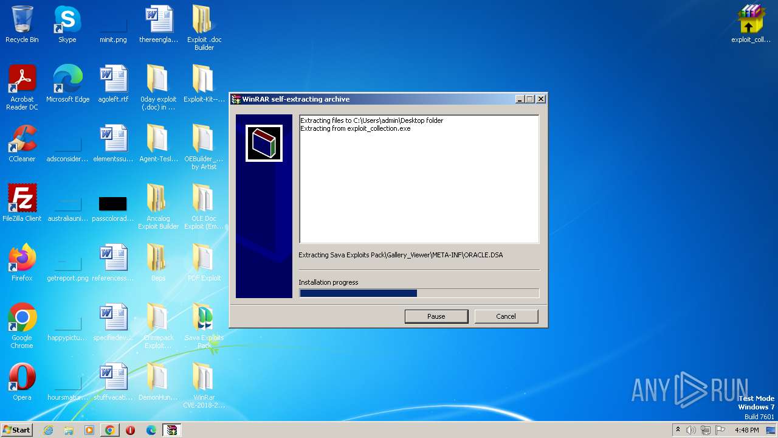Open the Recycle Bin icon
Screen dimensions: 778x438
pos(22,24)
